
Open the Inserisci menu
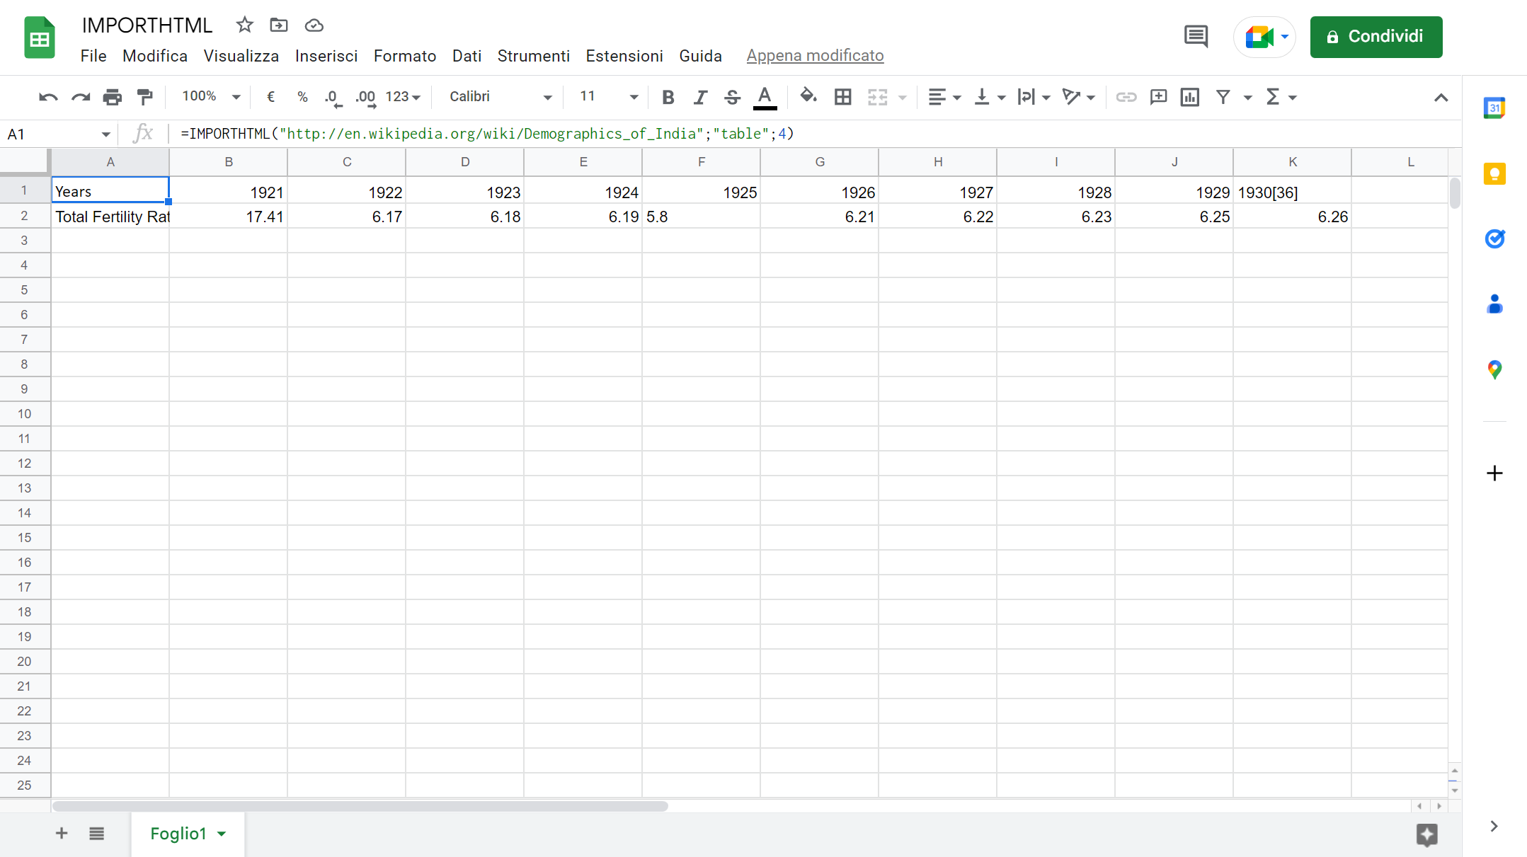[x=326, y=56]
